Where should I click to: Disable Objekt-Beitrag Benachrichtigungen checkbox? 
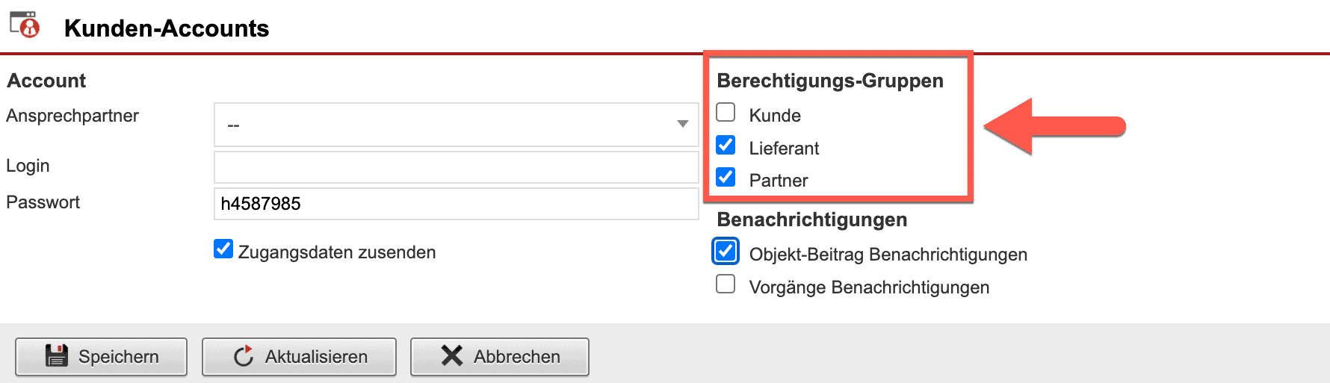pyautogui.click(x=726, y=252)
